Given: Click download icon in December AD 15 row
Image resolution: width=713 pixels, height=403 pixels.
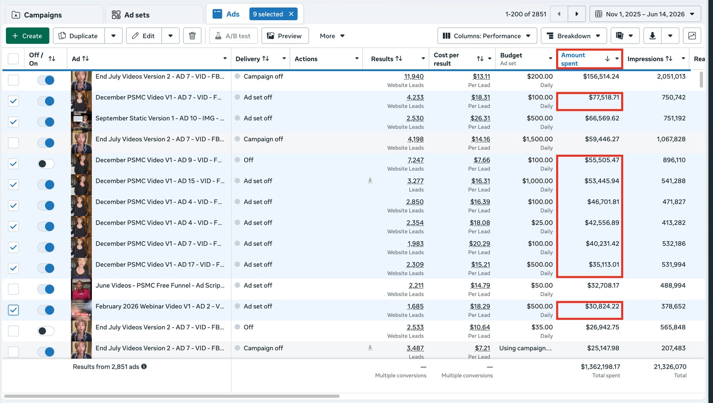Looking at the screenshot, I should click(x=370, y=181).
